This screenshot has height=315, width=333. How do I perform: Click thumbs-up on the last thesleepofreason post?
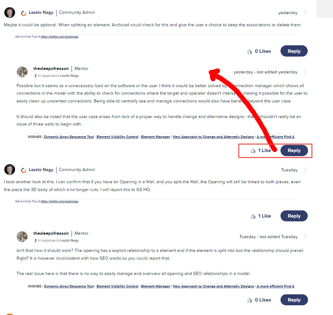[x=250, y=300]
